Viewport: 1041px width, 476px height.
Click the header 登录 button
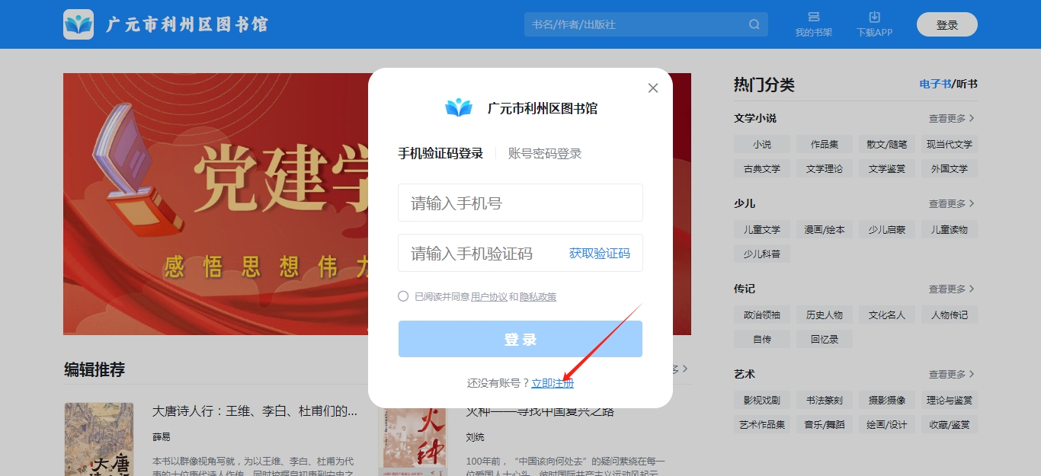(947, 24)
